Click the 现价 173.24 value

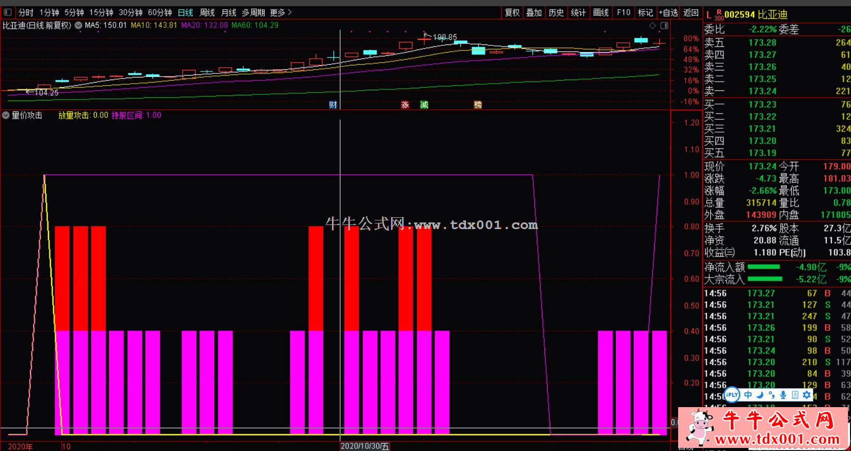click(x=762, y=166)
